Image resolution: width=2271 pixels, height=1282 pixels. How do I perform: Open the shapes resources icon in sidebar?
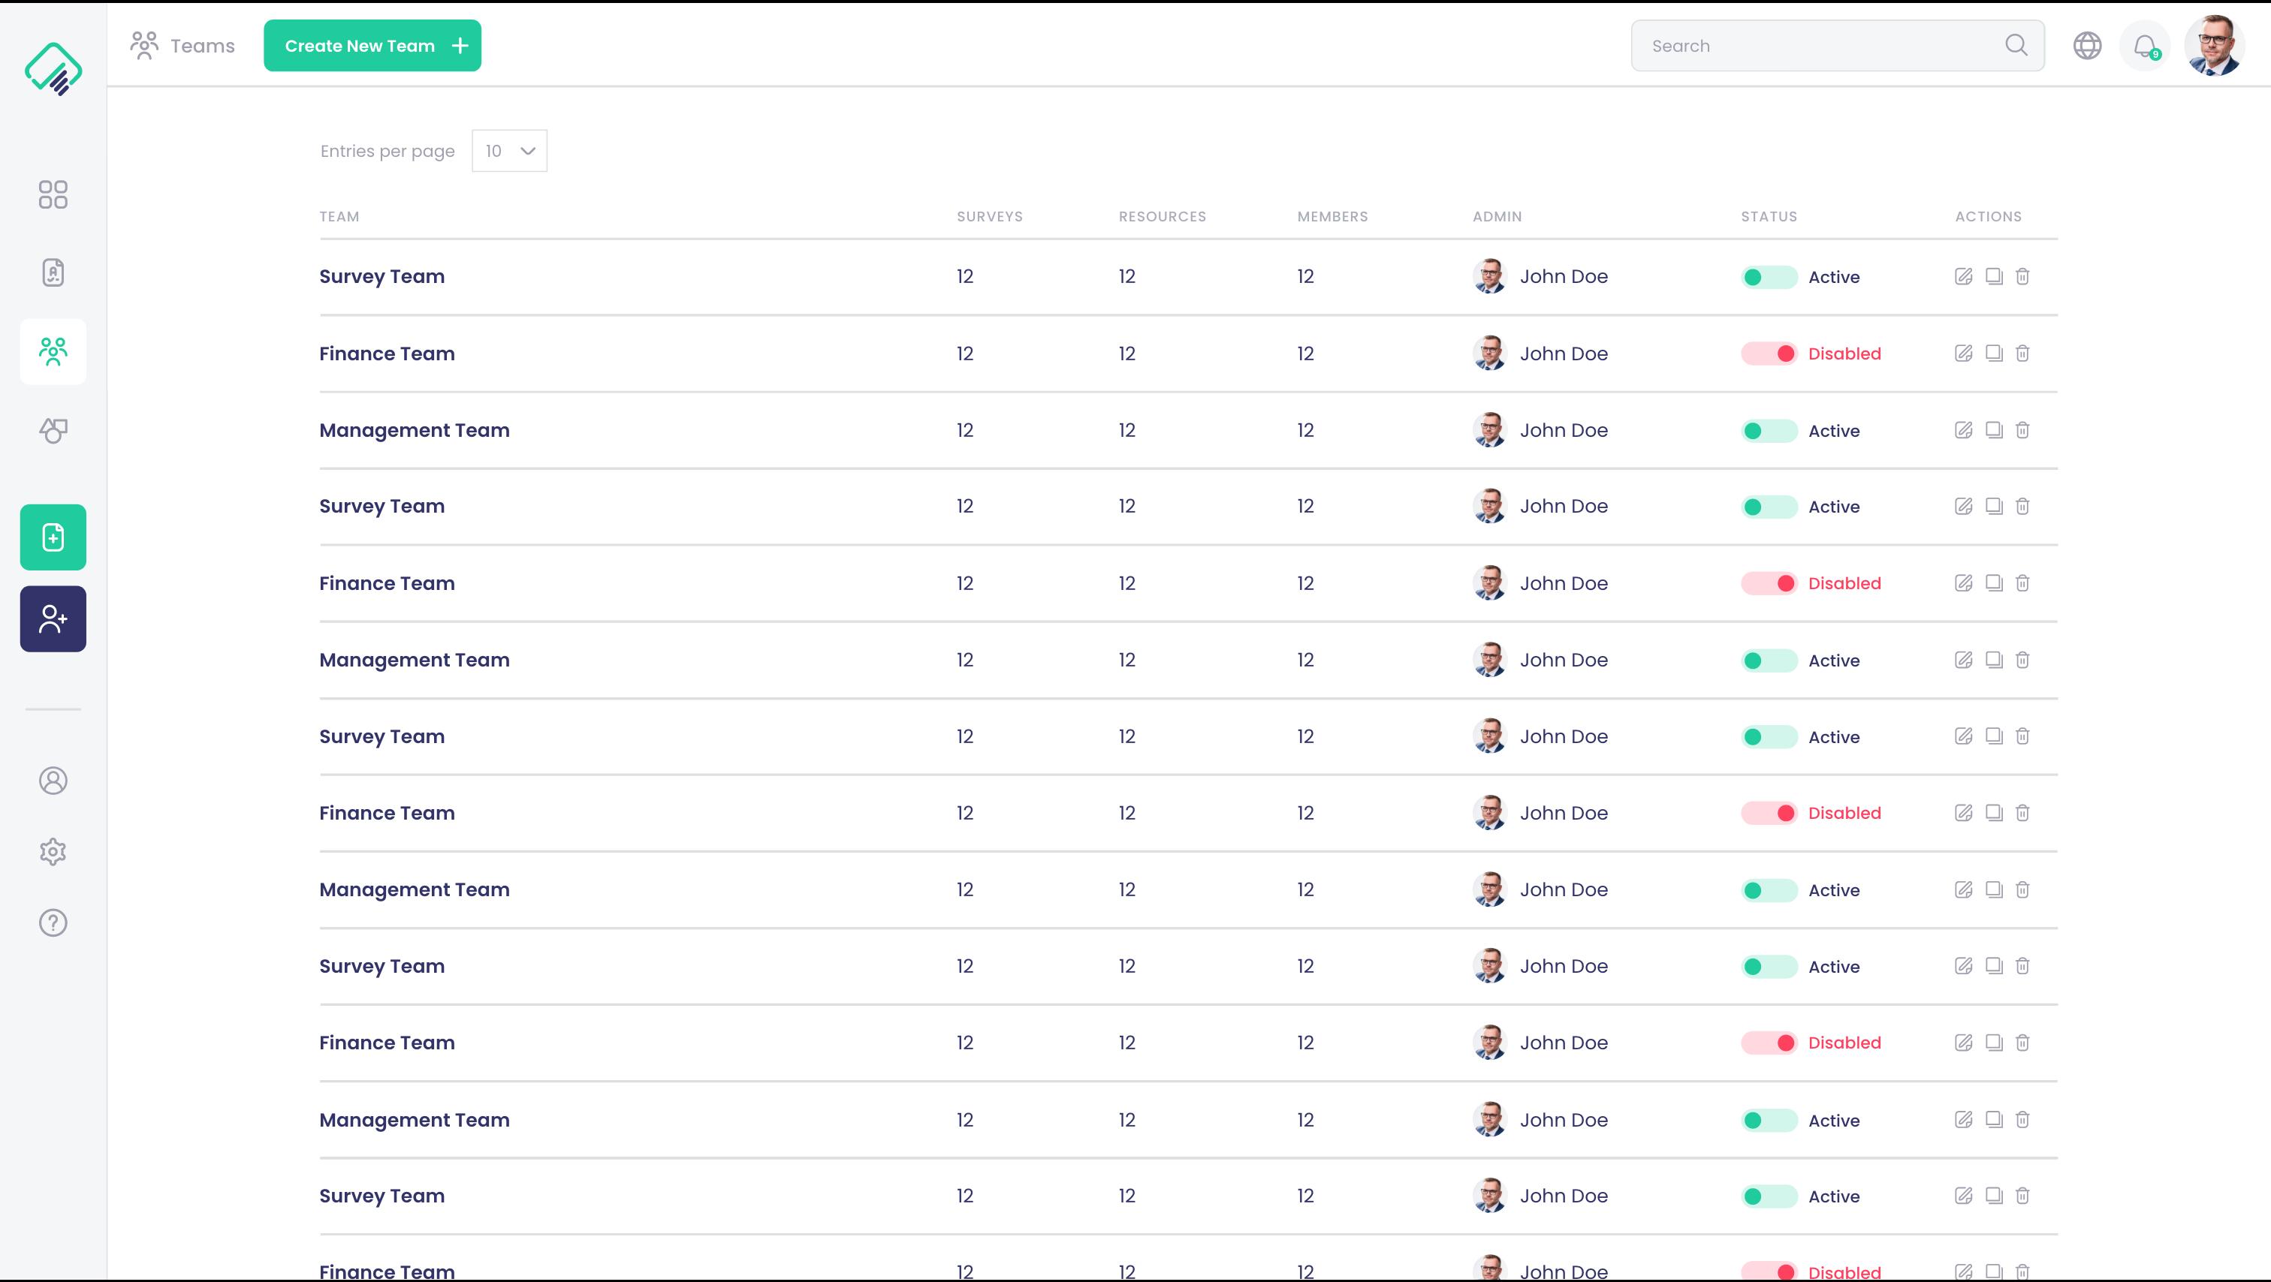(x=53, y=430)
